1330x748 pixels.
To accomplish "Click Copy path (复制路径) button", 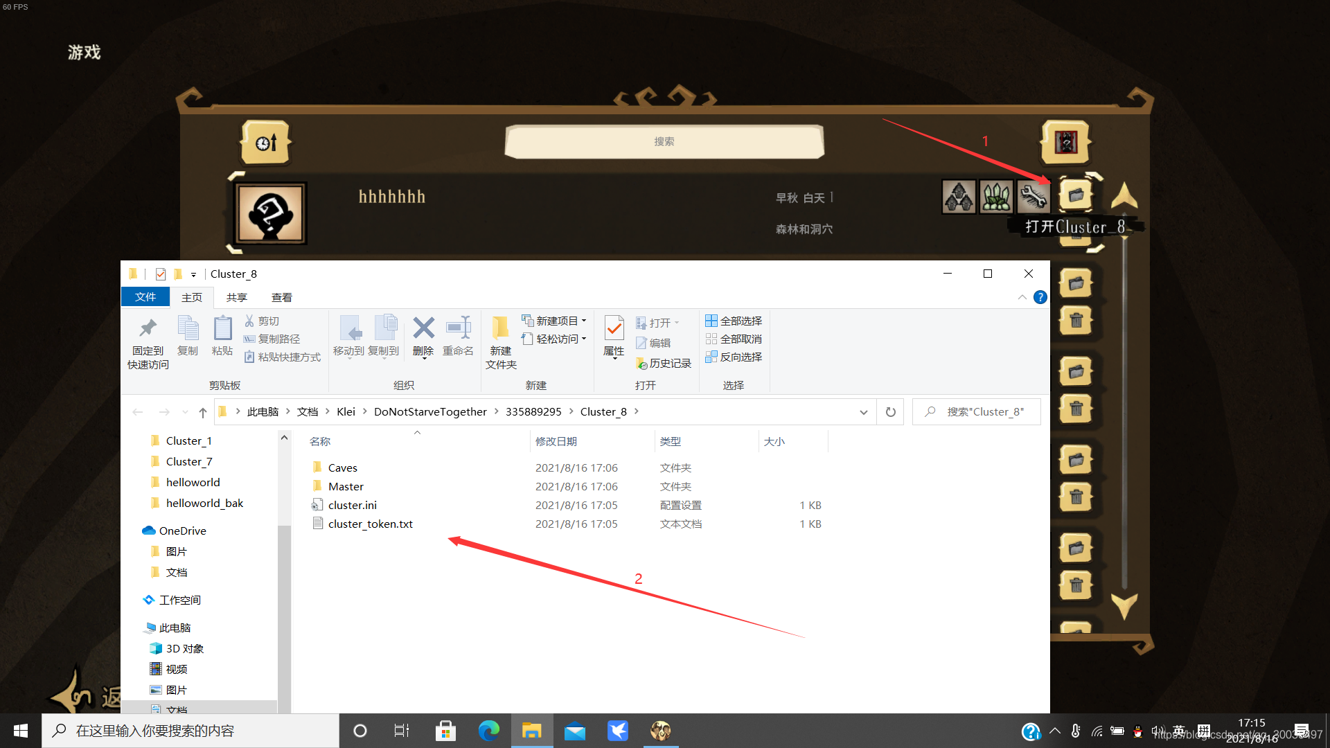I will tap(272, 339).
